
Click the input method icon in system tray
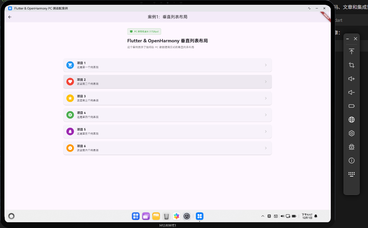(x=269, y=216)
